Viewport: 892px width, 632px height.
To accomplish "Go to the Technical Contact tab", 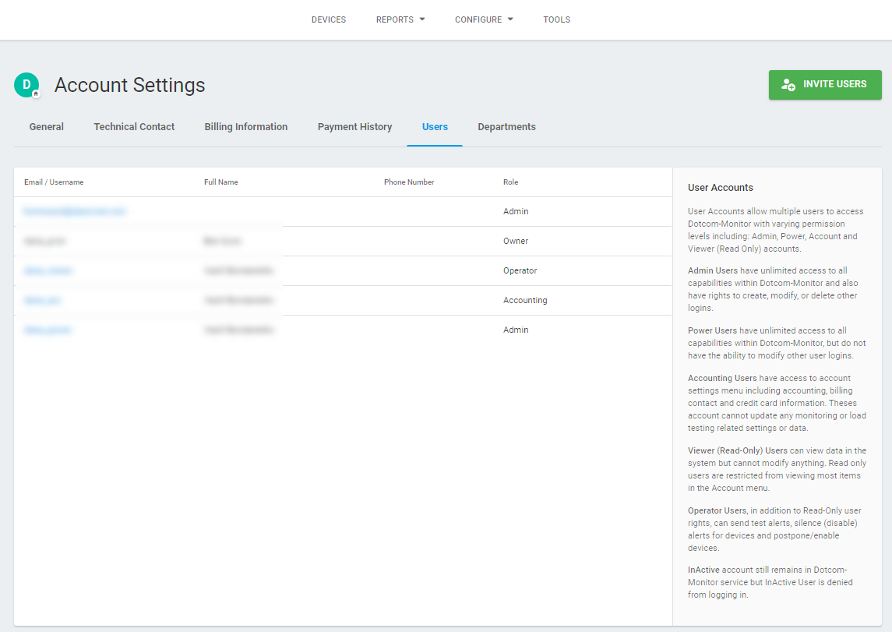I will point(134,127).
